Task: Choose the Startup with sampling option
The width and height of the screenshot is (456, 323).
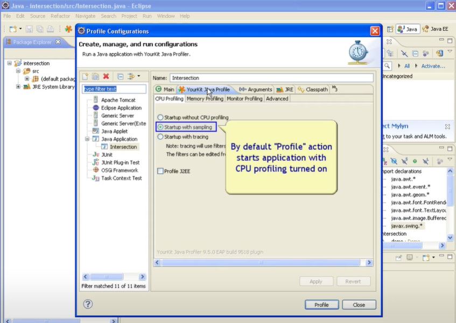Action: pyautogui.click(x=160, y=127)
